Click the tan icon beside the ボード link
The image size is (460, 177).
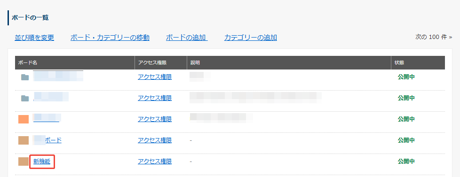click(24, 140)
